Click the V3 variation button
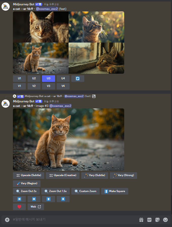The image size is (172, 227). coord(49,86)
